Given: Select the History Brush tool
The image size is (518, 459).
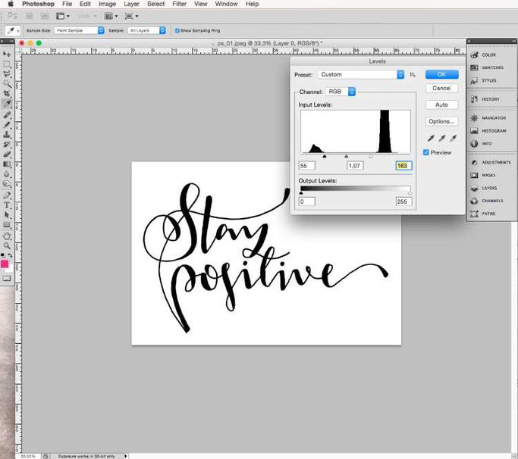Looking at the screenshot, I should [7, 145].
